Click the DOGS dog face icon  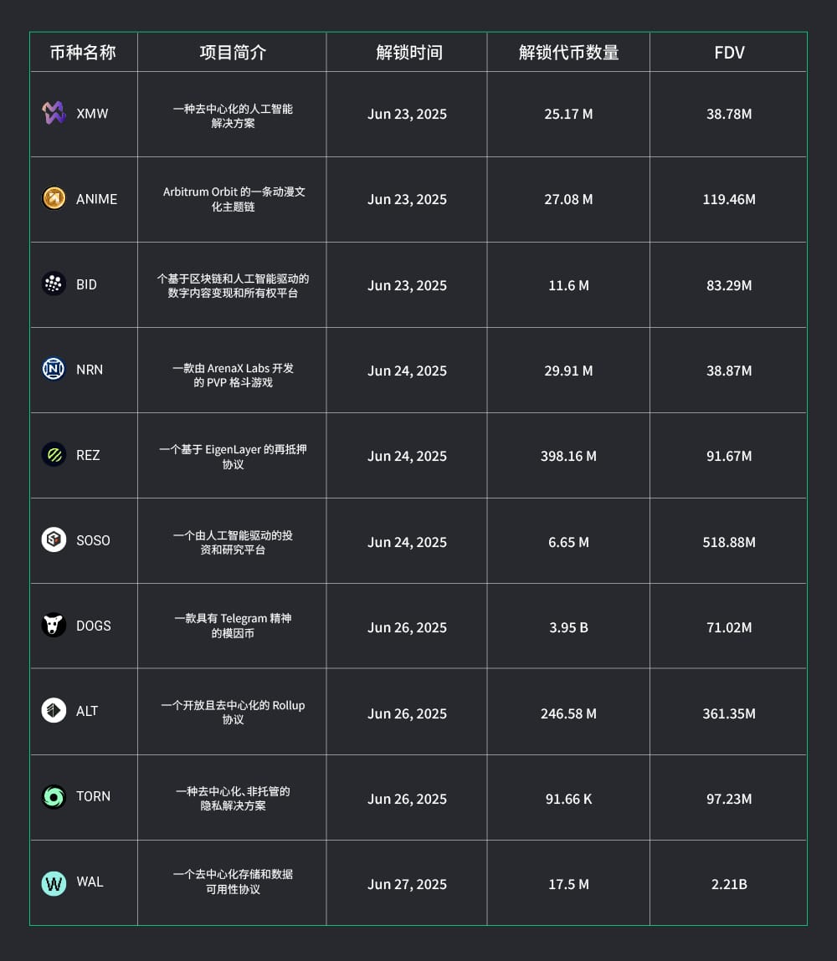click(x=54, y=625)
